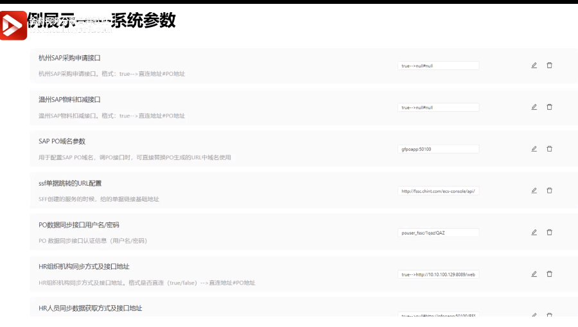
Task: Delete the SAP PO域名参数 entry
Action: [x=549, y=149]
